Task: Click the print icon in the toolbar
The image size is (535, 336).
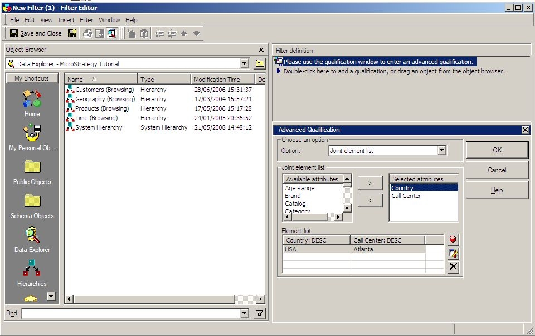Action: [x=87, y=33]
